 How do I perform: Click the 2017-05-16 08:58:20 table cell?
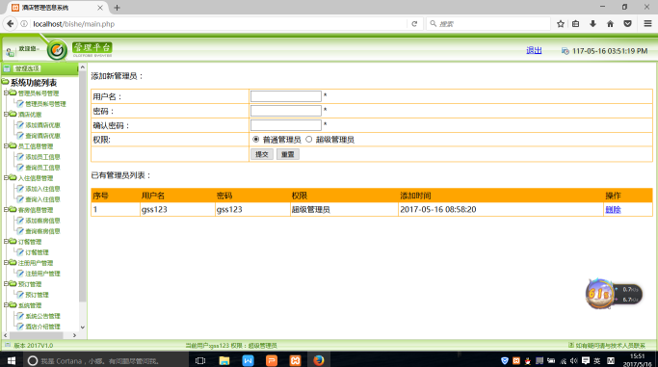pyautogui.click(x=501, y=209)
